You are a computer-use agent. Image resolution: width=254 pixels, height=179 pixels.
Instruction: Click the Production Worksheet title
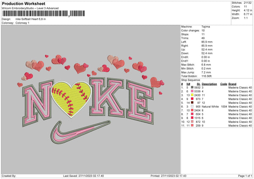coord(23,3)
